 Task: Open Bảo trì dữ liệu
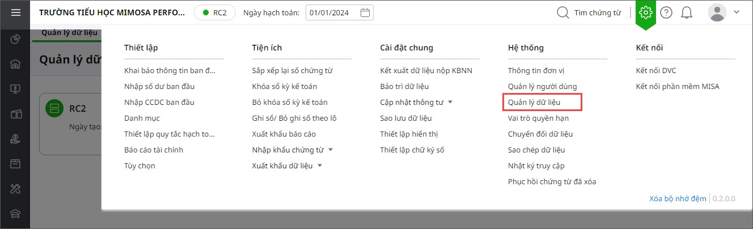click(404, 87)
